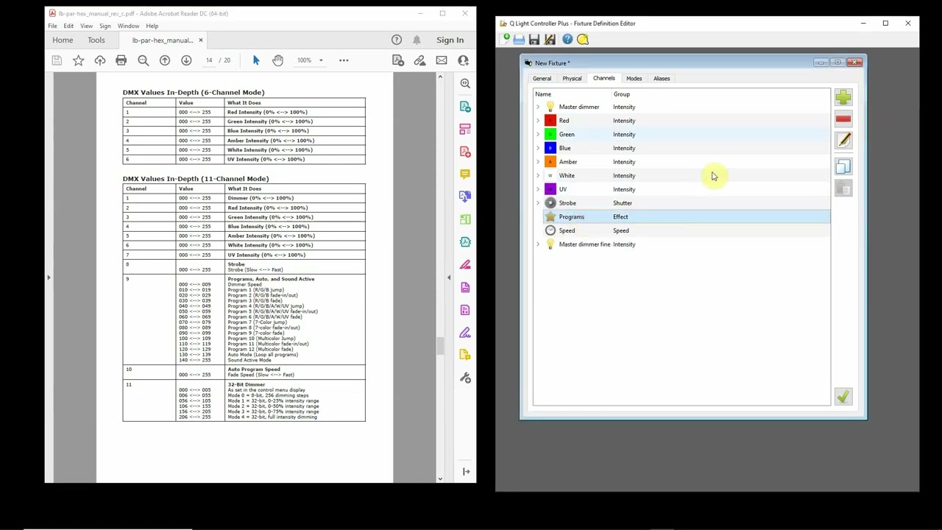Switch to the General tab in New Fixture

[x=542, y=78]
